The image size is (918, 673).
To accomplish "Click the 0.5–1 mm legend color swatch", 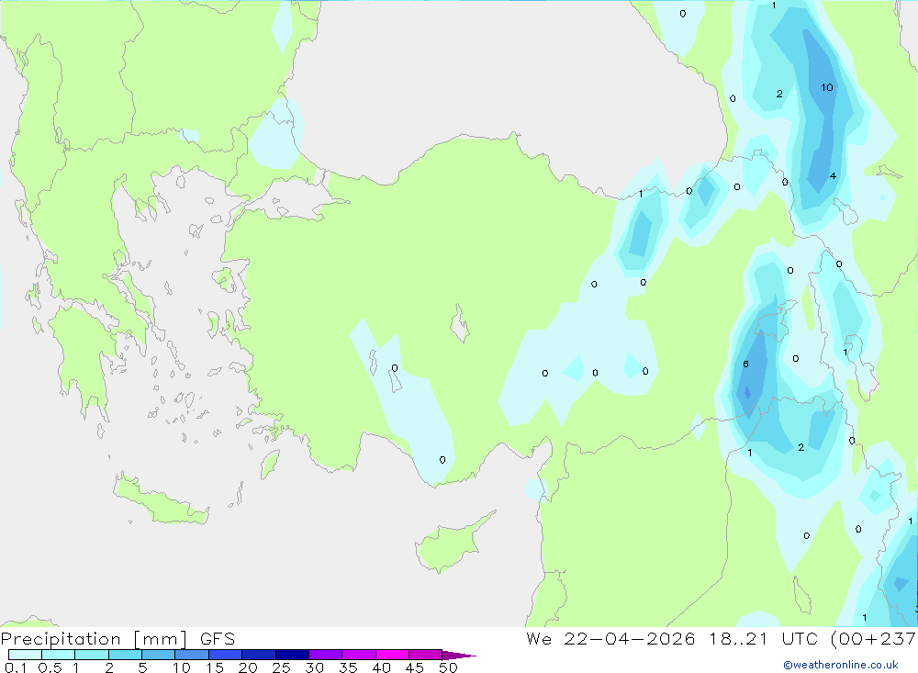I will (x=58, y=655).
